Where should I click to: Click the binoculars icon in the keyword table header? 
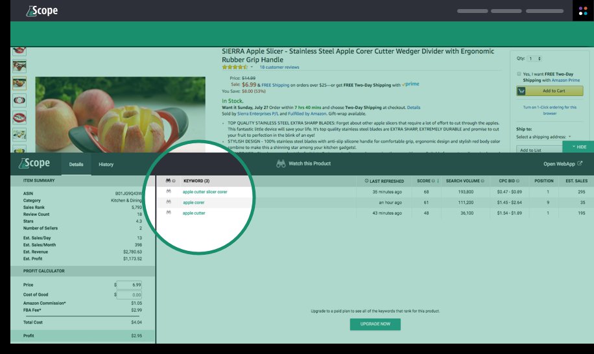pos(168,181)
